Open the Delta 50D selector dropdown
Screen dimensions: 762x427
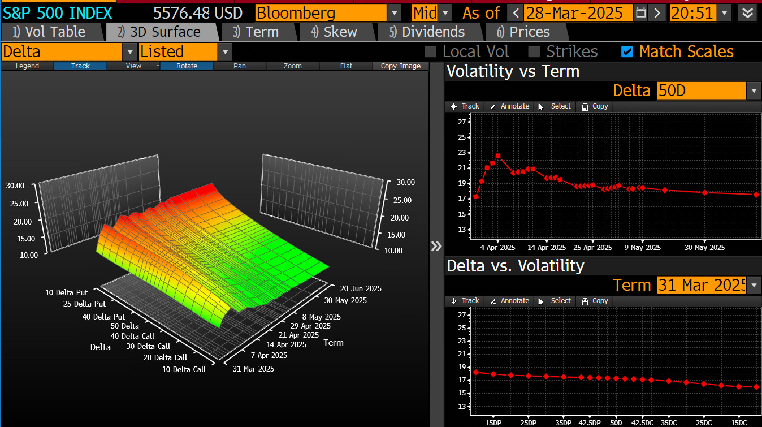point(754,90)
